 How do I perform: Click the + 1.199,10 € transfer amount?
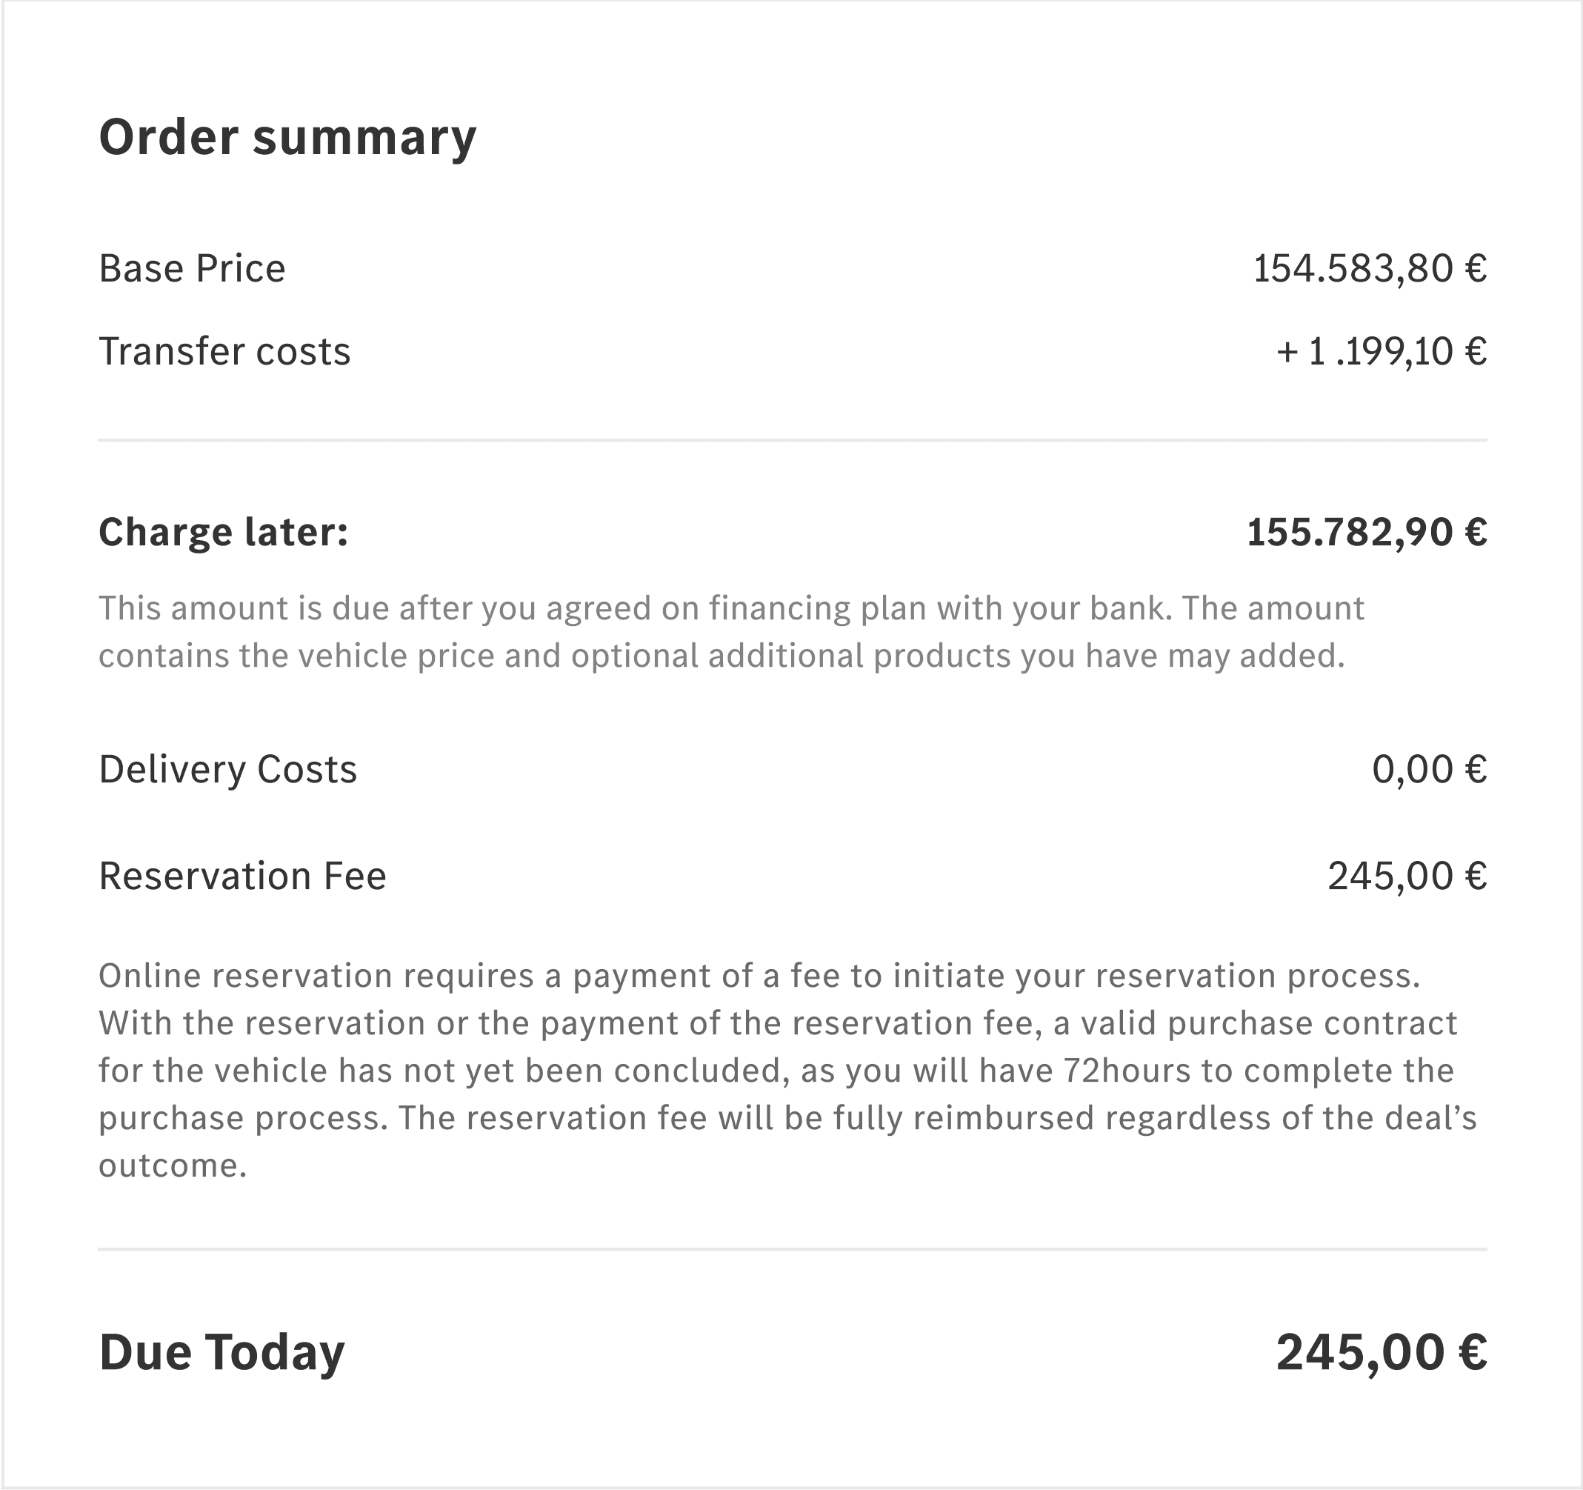1382,351
